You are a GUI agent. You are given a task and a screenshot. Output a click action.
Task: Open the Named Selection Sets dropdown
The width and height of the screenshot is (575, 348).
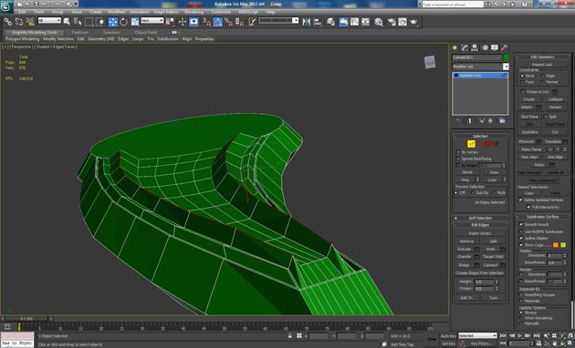(278, 21)
